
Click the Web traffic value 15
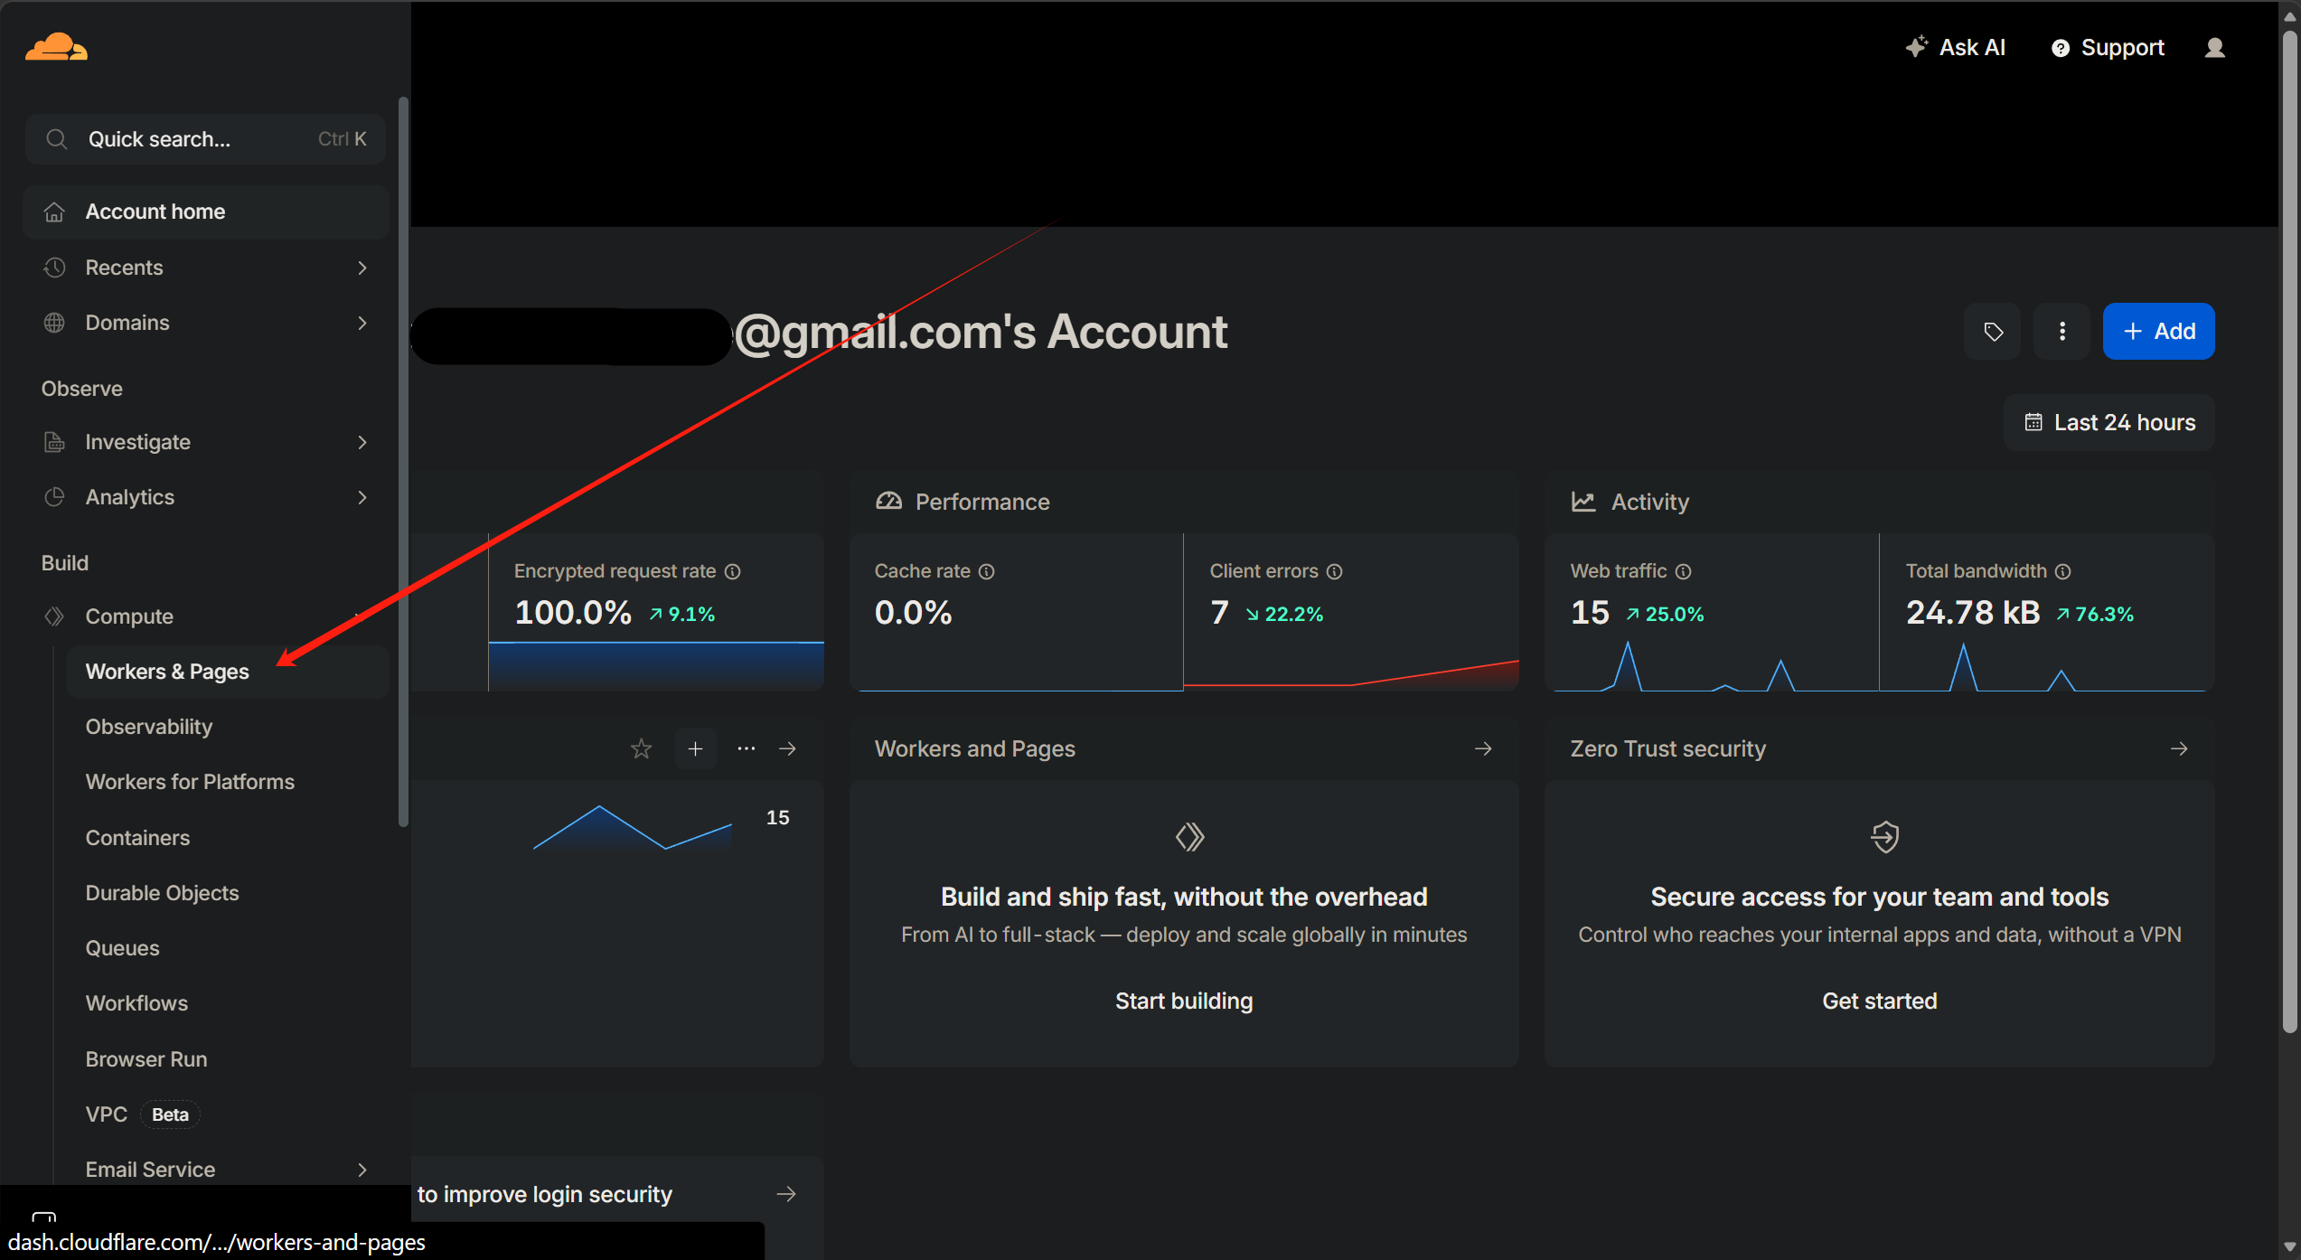point(1590,613)
